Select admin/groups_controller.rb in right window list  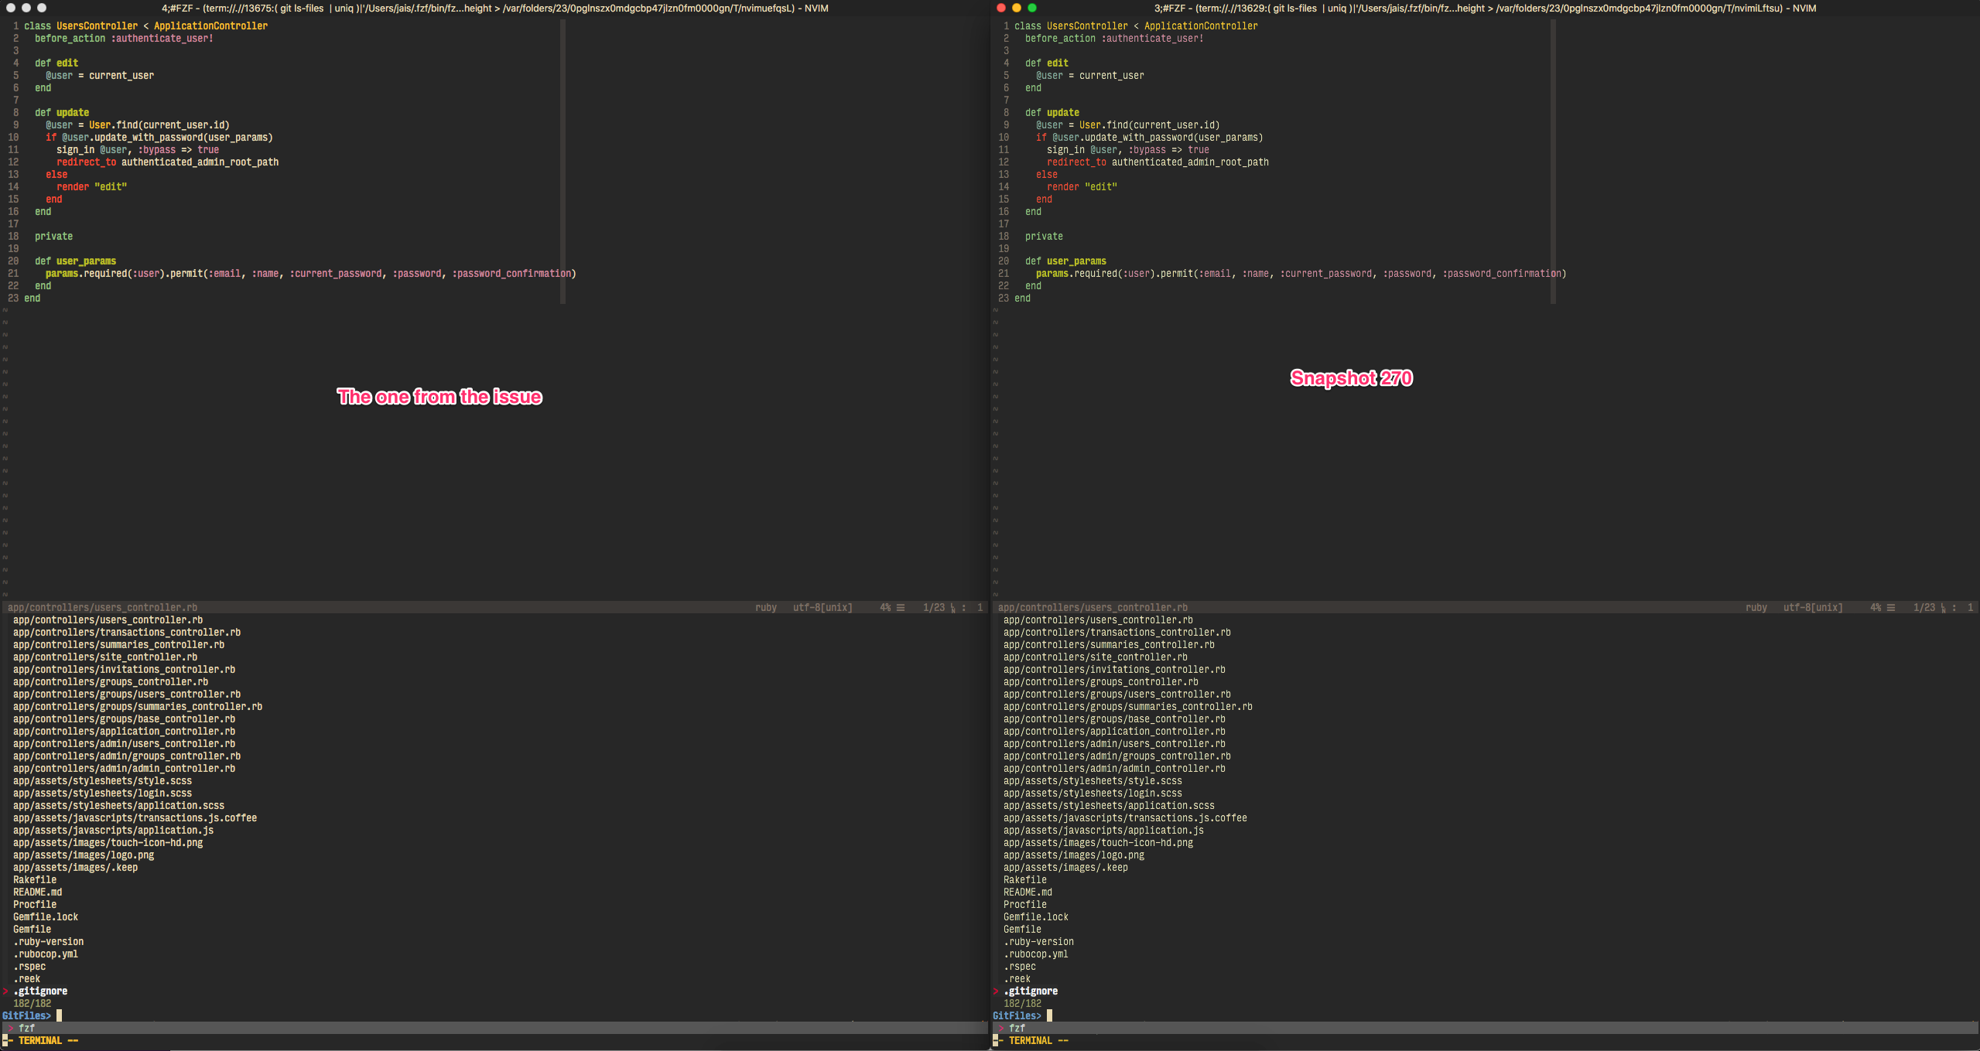(x=1117, y=756)
